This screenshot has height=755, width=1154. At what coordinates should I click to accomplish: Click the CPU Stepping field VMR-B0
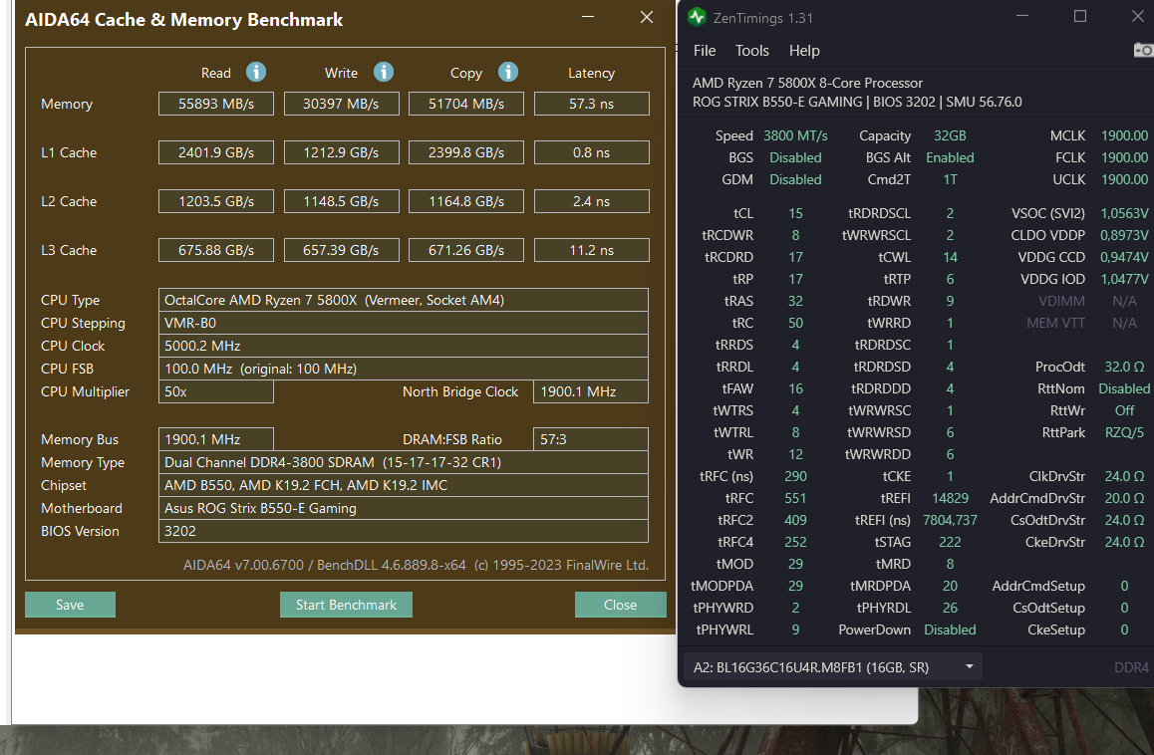pos(404,323)
